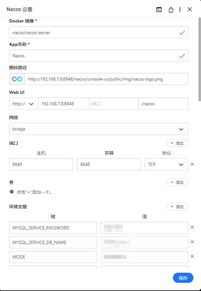Screen dimensions: 201x291
Task: Click the icon path URL field
Action: coord(106,79)
